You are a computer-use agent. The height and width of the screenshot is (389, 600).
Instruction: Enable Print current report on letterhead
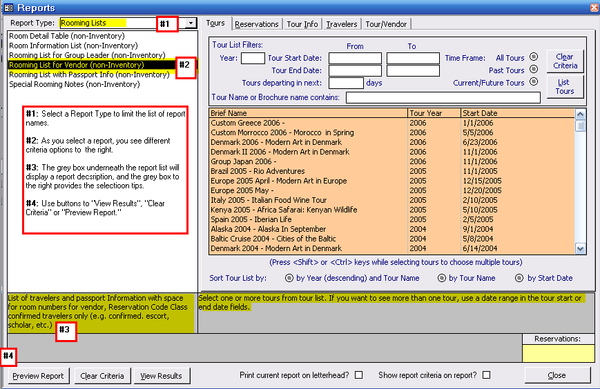358,376
